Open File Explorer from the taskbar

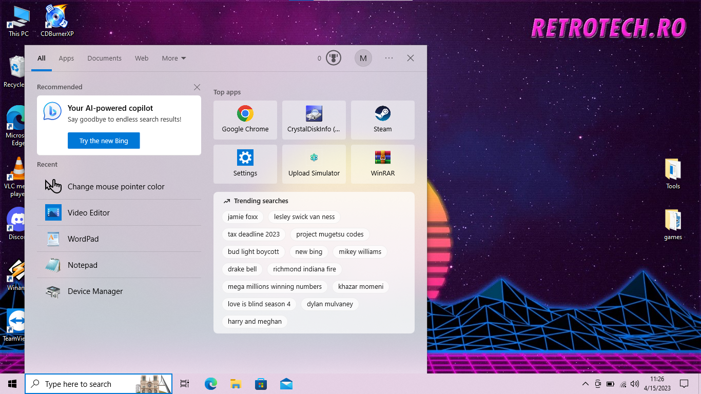[x=236, y=384]
